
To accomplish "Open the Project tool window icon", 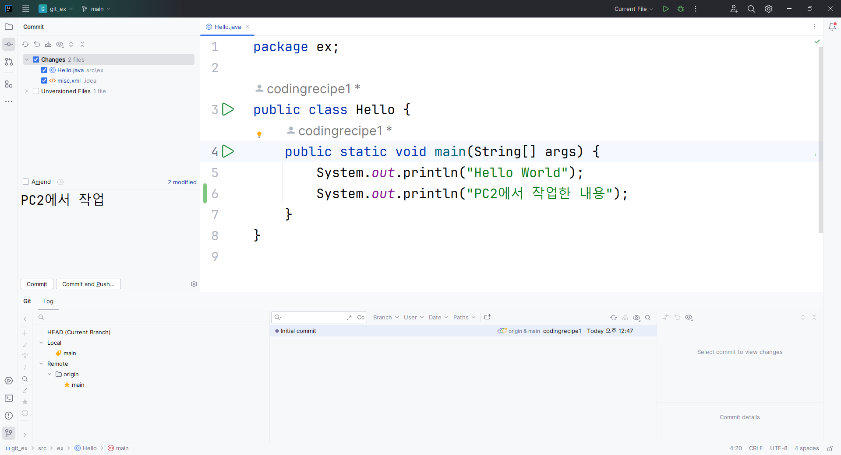I will click(9, 27).
